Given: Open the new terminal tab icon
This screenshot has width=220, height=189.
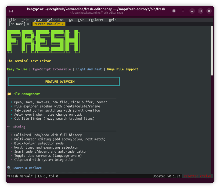Looking at the screenshot, I should click(x=11, y=11).
